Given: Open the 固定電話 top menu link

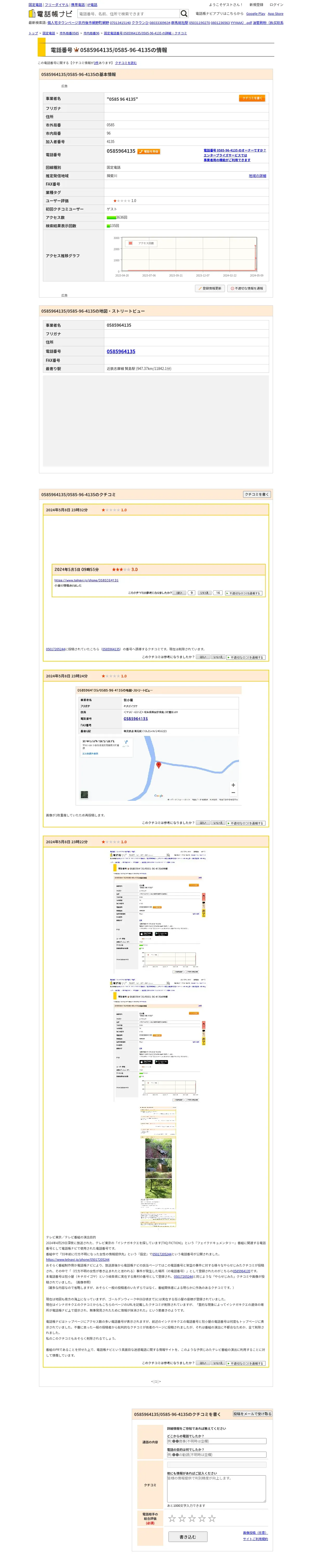Looking at the screenshot, I should [35, 5].
